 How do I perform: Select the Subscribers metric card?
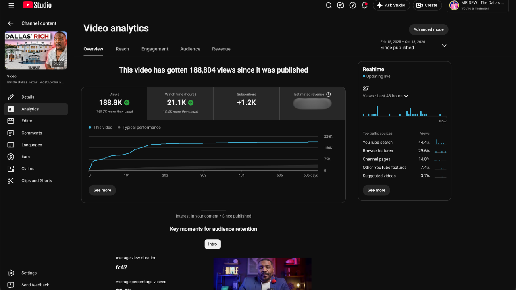pos(246,103)
